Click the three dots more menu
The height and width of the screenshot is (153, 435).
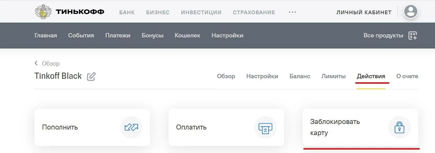(x=292, y=12)
